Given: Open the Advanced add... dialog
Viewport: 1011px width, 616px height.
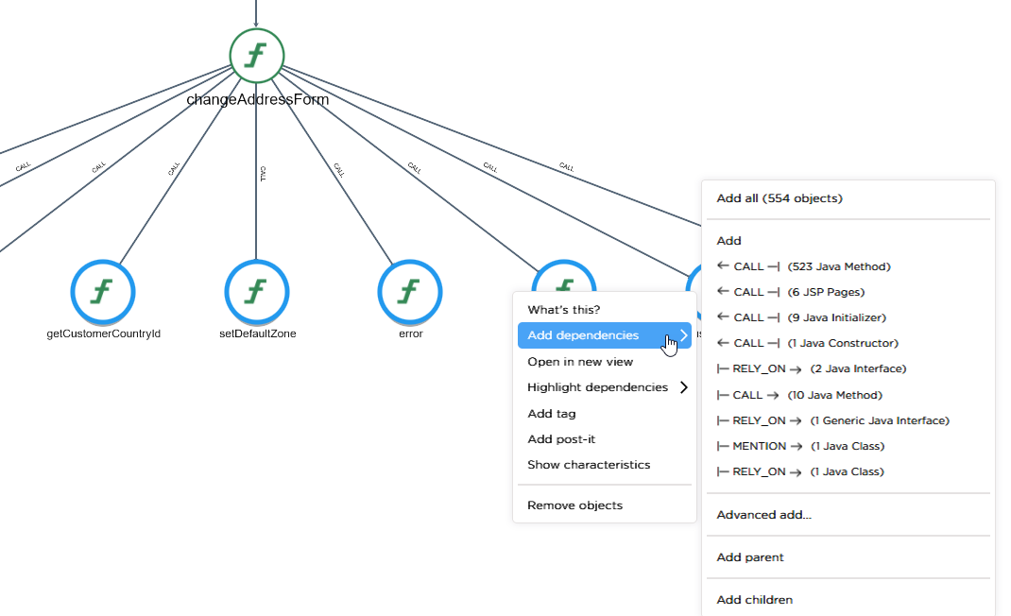Looking at the screenshot, I should pyautogui.click(x=763, y=515).
